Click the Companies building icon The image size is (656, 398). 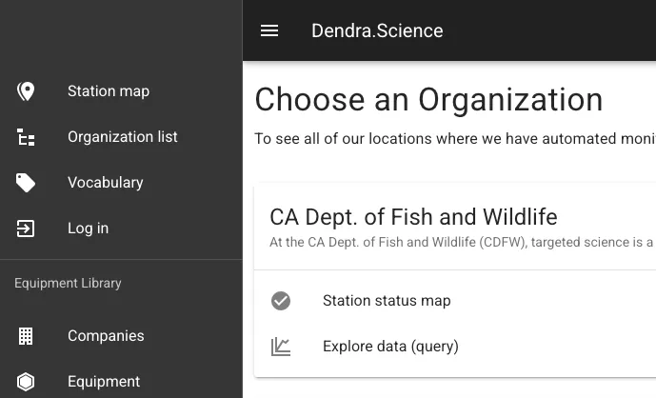coord(26,336)
